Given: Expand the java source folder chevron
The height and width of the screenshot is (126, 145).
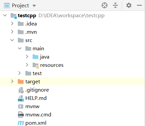Looking at the screenshot, I should click(27, 57).
